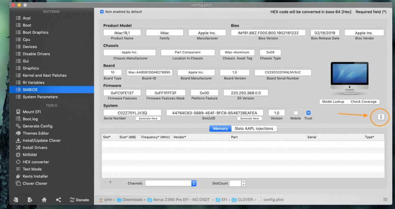Click the home icon in bottom bar
Viewport: 395px width, 209px height.
click(44, 200)
